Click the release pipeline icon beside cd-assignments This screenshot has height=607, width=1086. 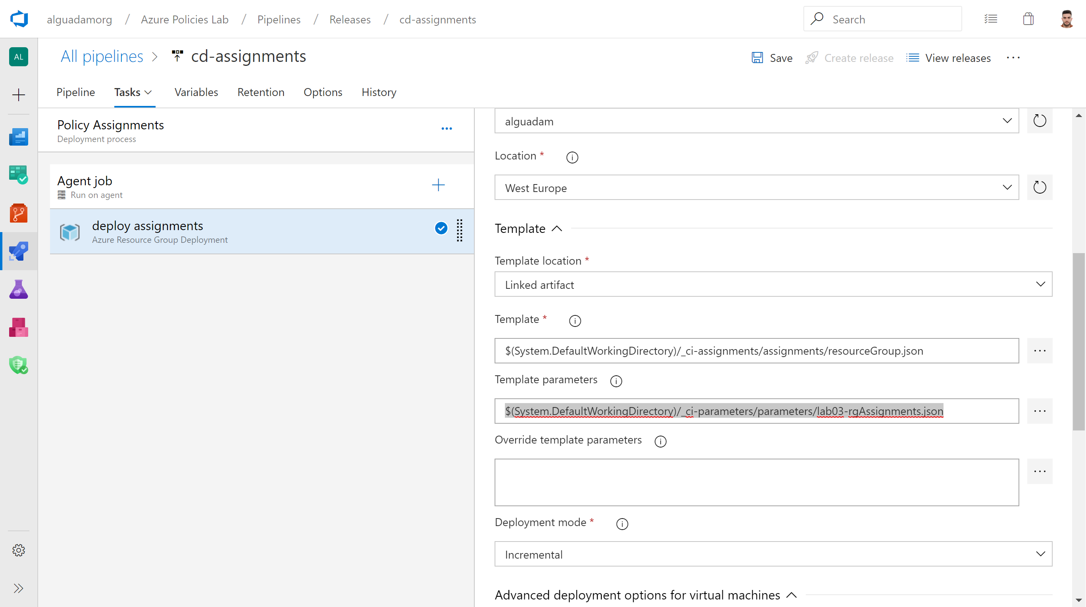[177, 56]
